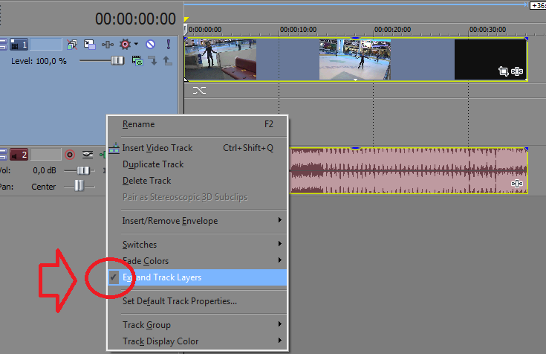The height and width of the screenshot is (354, 546).
Task: Make compositing parent arrow on track 1
Action: tap(167, 61)
